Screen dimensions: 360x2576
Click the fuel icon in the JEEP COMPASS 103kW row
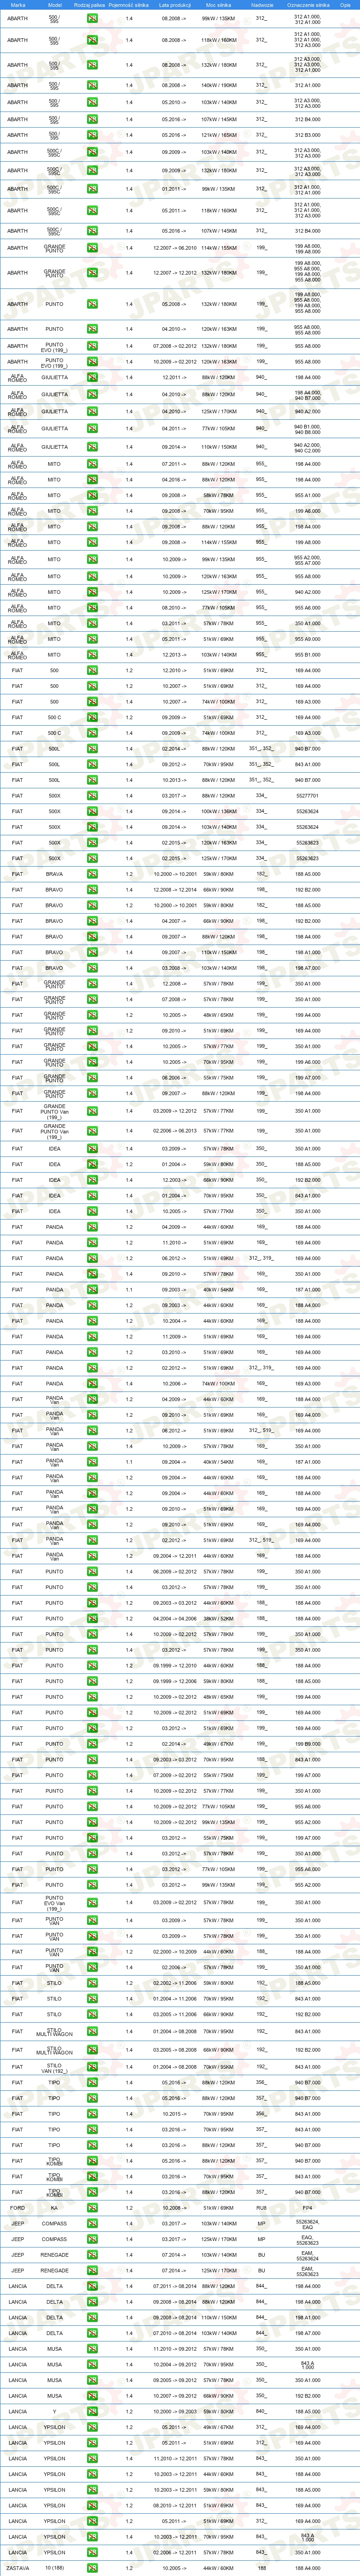click(x=92, y=2223)
